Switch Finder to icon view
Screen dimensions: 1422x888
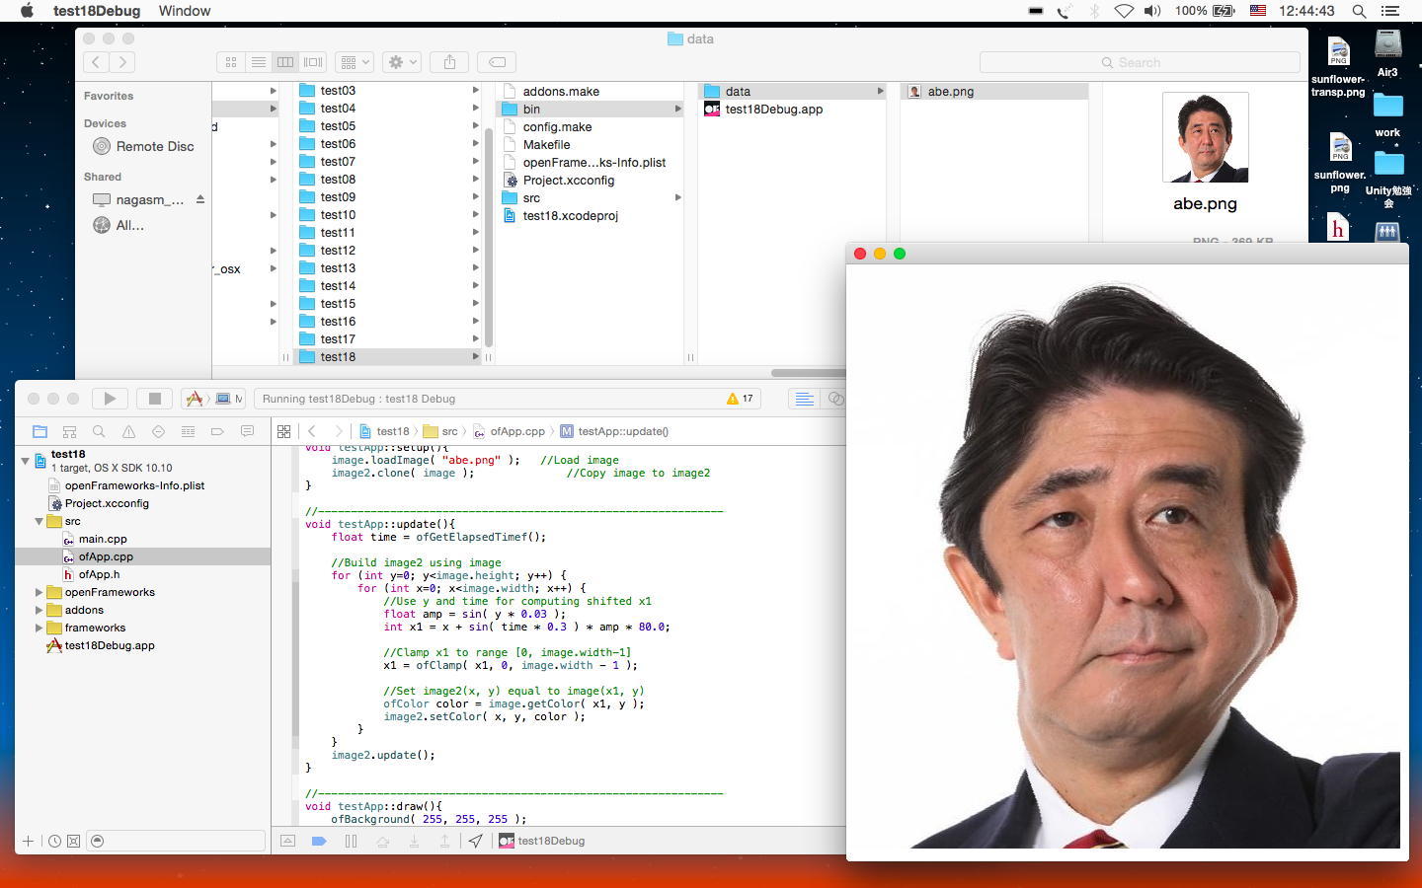pos(231,62)
